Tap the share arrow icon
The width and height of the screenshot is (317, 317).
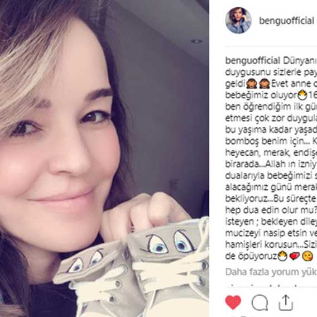286,302
